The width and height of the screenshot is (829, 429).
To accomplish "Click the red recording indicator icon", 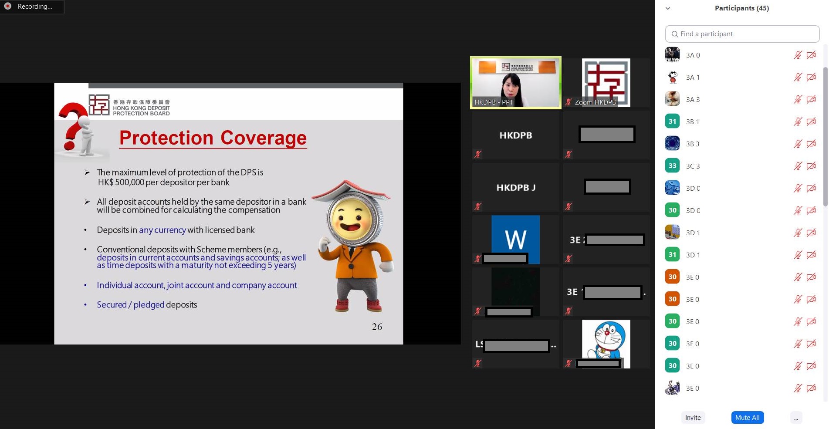I will click(7, 6).
